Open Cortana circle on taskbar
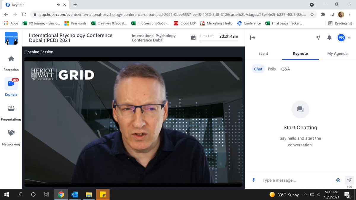The image size is (356, 200). [x=33, y=194]
